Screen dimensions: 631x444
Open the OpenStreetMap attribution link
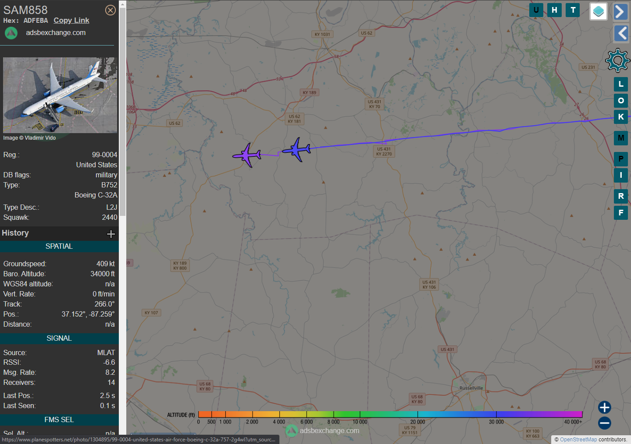[578, 440]
